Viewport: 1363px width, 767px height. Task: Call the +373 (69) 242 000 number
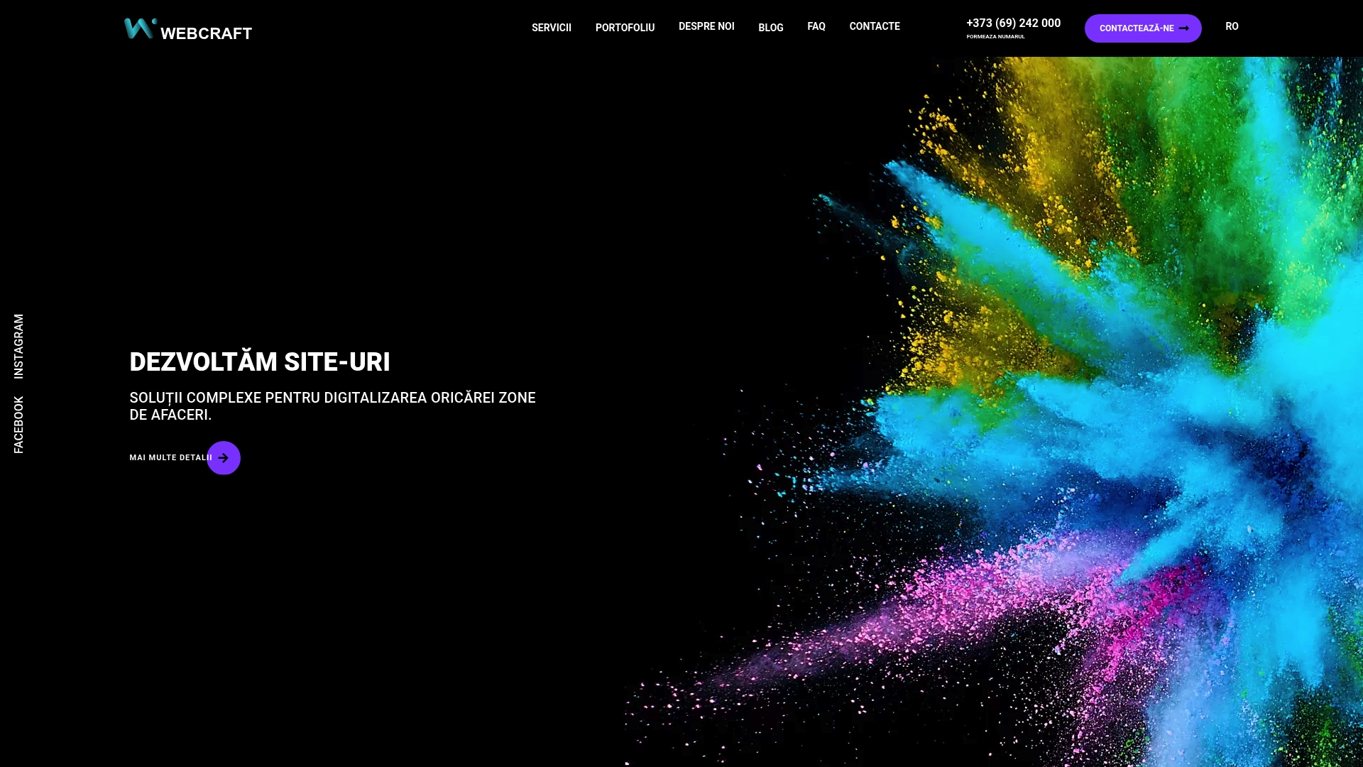pos(1013,23)
